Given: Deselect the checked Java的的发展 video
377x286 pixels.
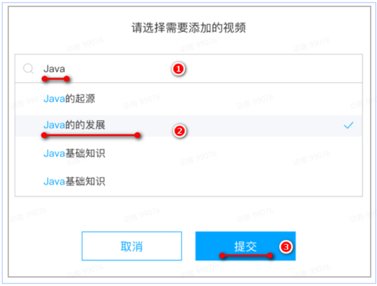Looking at the screenshot, I should [189, 125].
